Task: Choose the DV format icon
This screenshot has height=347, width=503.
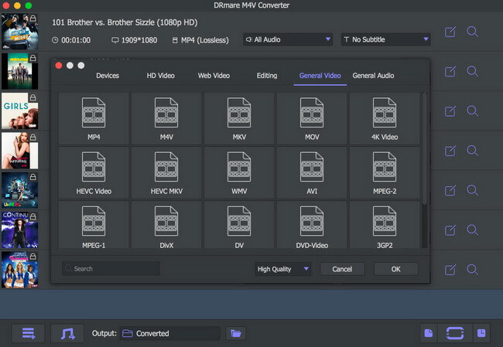Action: (239, 221)
